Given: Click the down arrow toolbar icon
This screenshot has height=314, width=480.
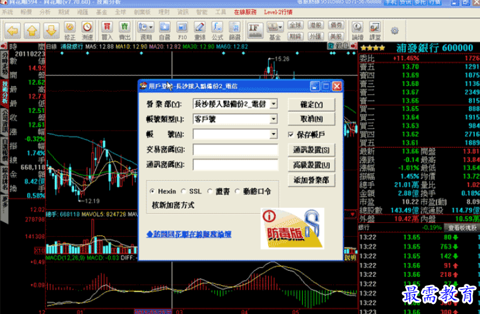Looking at the screenshot, I should 51,30.
